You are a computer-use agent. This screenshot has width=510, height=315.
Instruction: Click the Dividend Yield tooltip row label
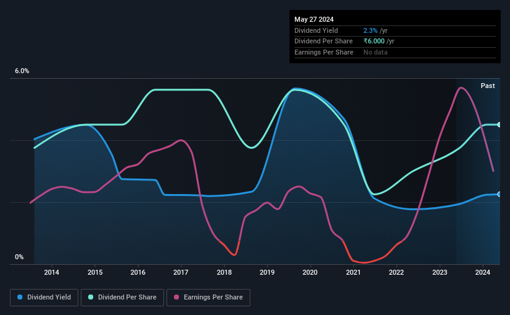316,30
